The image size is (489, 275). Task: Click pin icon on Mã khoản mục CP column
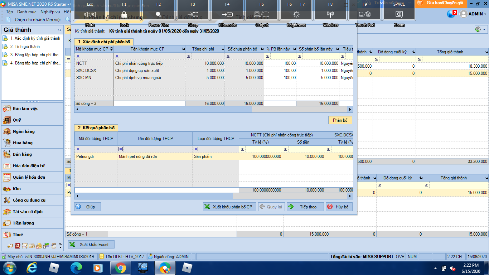point(111,49)
